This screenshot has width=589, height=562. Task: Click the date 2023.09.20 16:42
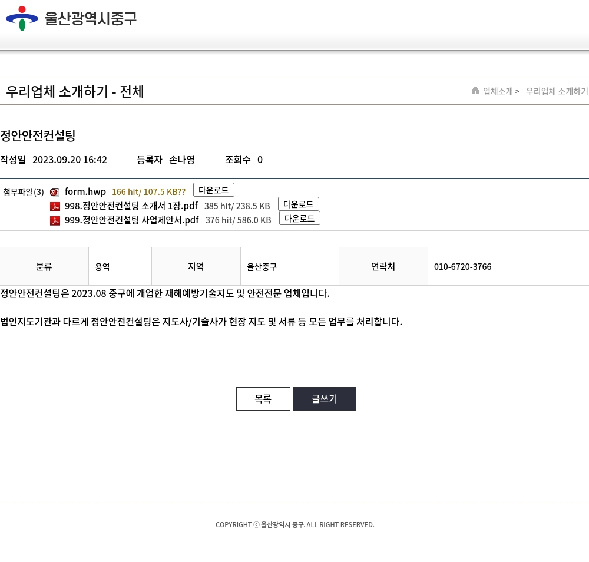(70, 160)
